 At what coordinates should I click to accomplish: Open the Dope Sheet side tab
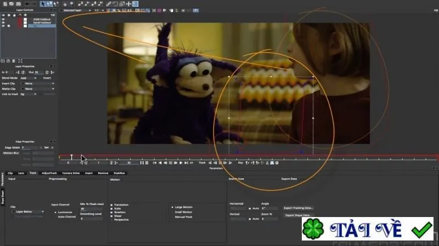coord(3,197)
